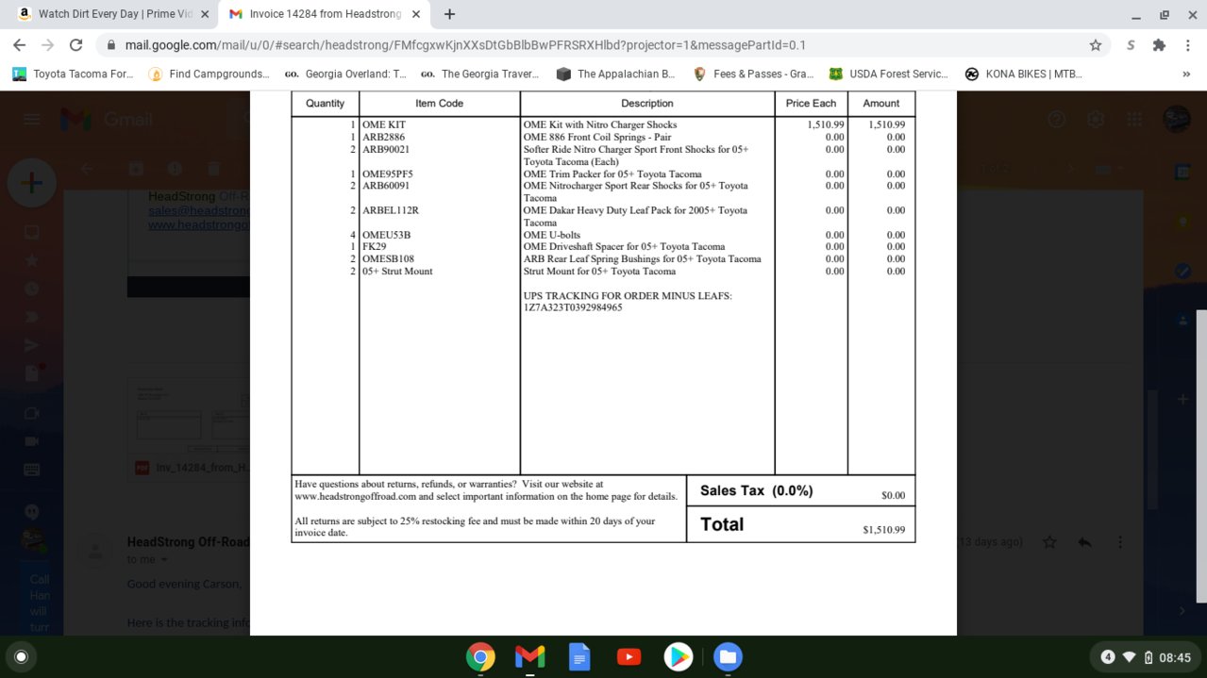The width and height of the screenshot is (1207, 678).
Task: Open YouTube from the shelf
Action: pos(629,656)
